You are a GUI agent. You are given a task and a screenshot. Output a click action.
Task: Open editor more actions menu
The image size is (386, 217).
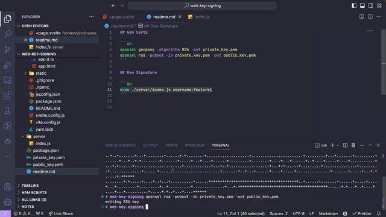pos(378,17)
